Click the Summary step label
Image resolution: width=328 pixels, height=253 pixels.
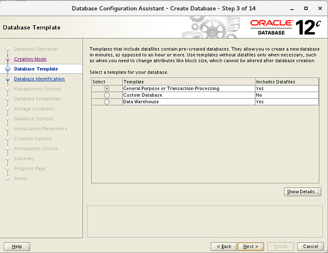click(24, 158)
